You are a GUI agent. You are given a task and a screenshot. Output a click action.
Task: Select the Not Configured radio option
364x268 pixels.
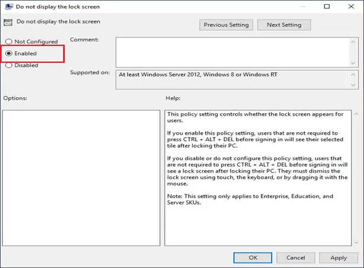click(9, 42)
